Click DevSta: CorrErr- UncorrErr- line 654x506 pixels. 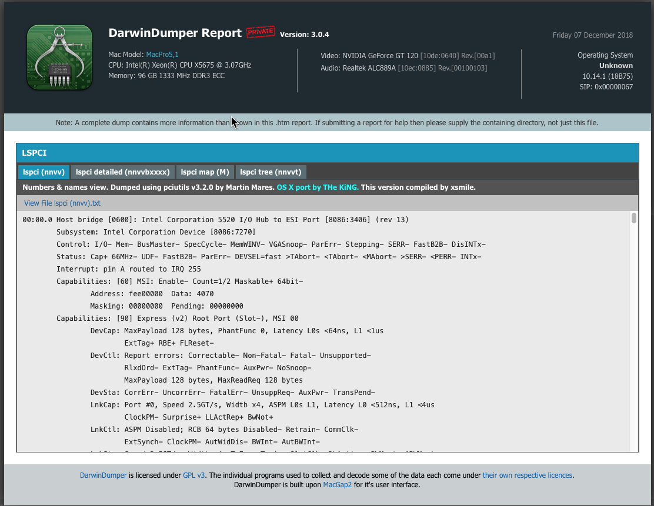tap(233, 393)
